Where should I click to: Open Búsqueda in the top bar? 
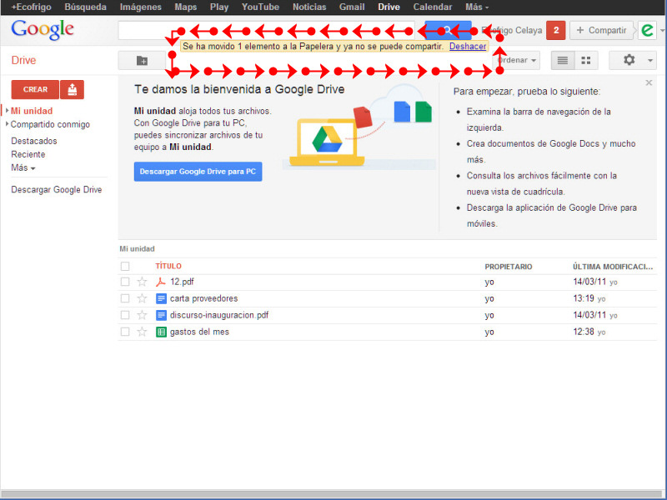86,7
